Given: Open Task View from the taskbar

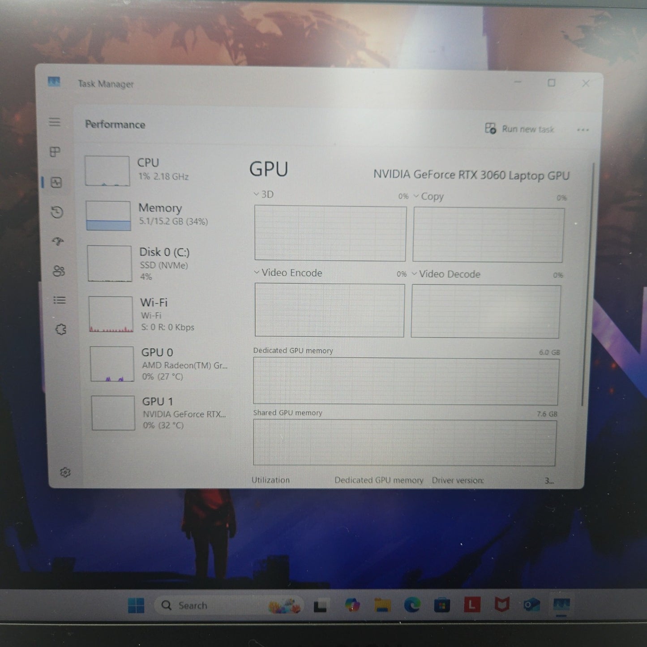Looking at the screenshot, I should 320,606.
